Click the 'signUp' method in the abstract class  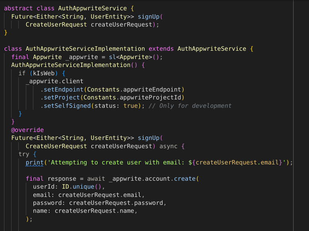(x=149, y=17)
